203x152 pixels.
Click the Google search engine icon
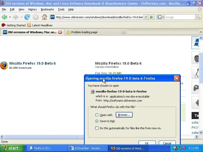pos(160,17)
